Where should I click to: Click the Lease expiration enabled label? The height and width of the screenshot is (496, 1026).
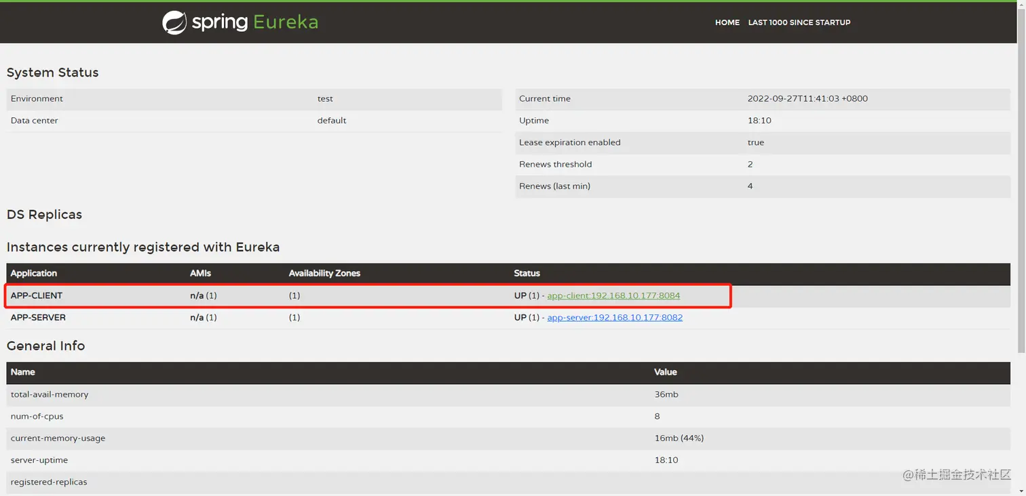click(x=569, y=142)
